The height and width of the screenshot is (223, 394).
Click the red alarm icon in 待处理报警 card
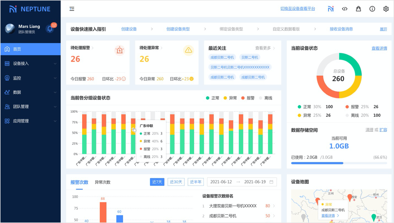pyautogui.click(x=119, y=50)
